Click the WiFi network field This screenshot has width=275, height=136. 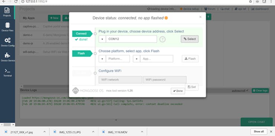(x=120, y=80)
